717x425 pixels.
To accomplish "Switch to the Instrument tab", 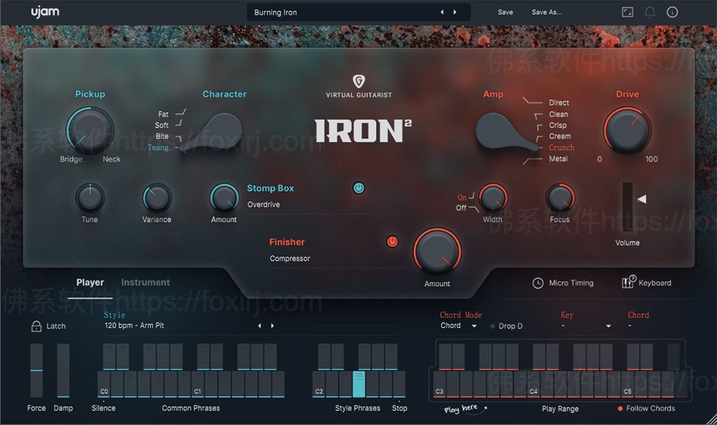I will (145, 282).
